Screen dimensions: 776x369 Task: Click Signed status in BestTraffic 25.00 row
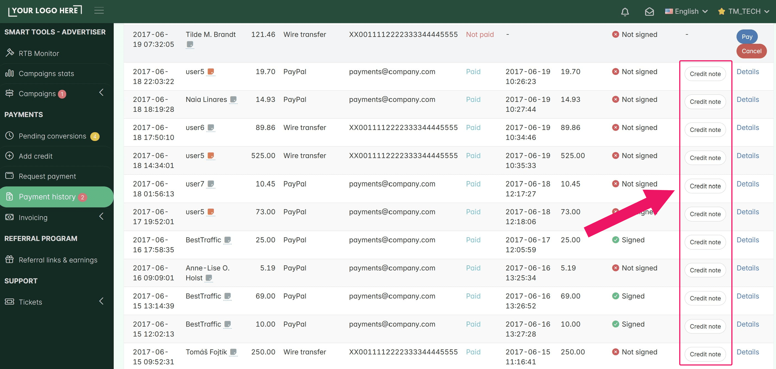coord(628,240)
